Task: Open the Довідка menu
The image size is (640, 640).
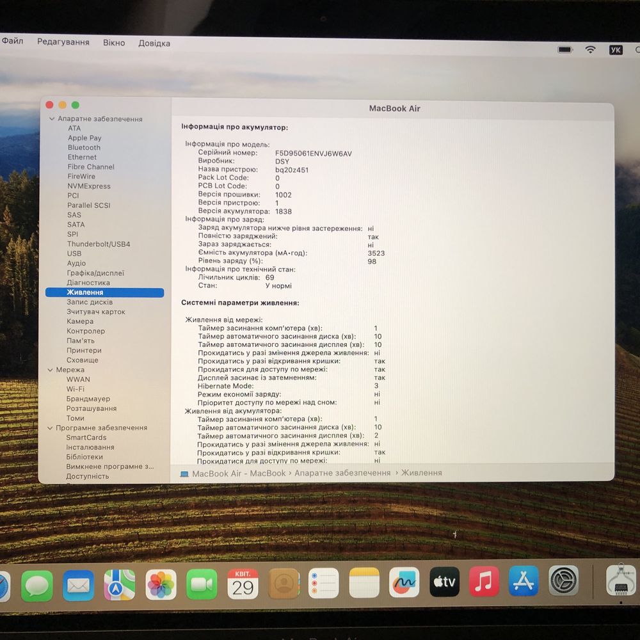Action: (154, 44)
